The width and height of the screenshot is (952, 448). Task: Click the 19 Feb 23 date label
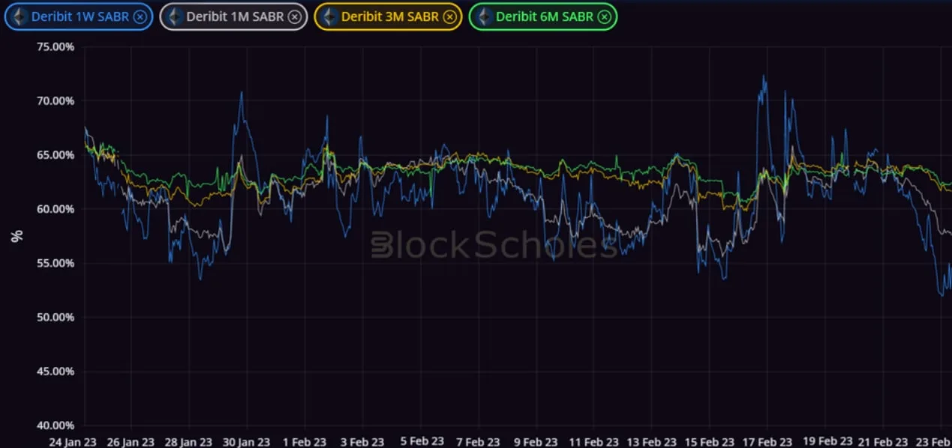pos(827,441)
